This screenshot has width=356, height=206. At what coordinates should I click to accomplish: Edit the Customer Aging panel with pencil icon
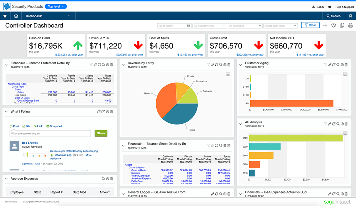click(330, 65)
